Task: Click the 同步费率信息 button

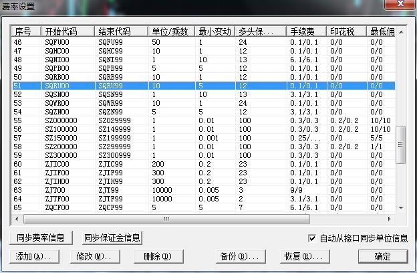Action: [41, 238]
